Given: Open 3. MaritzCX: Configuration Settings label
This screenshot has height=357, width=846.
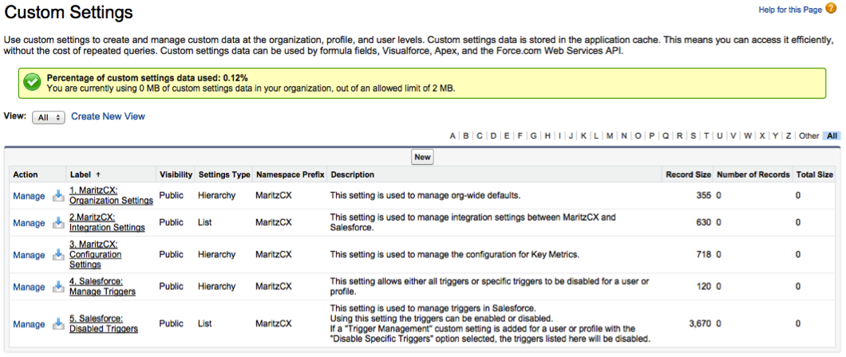Looking at the screenshot, I should [97, 255].
